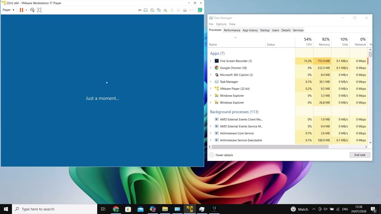Click the CD/DVD drive device icon in VMware
The height and width of the screenshot is (214, 381).
[x=152, y=10]
